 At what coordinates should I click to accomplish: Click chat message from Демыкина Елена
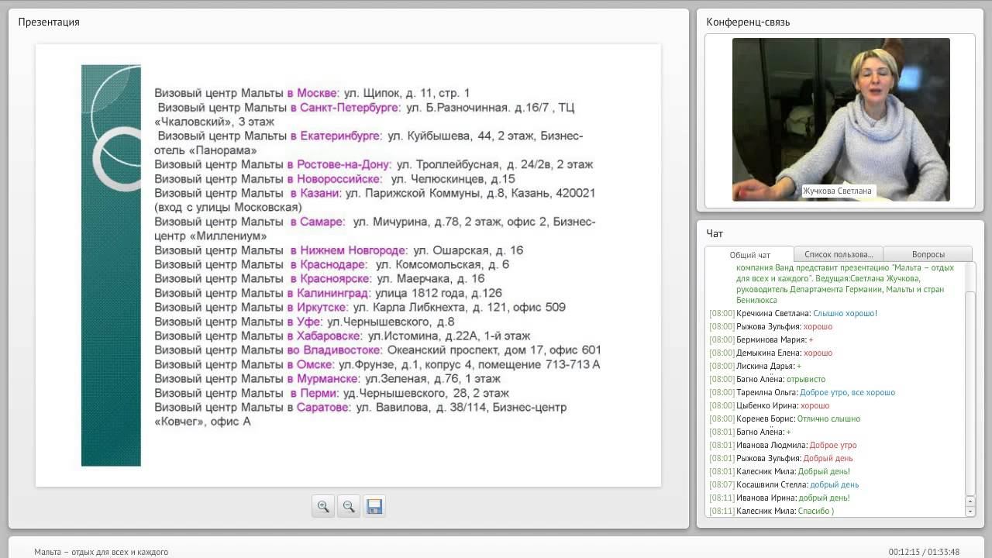[x=770, y=353]
